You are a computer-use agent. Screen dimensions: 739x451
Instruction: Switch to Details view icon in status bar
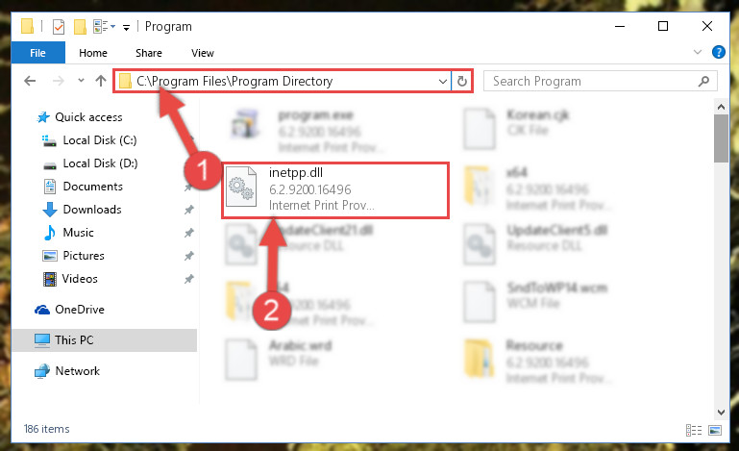point(693,430)
